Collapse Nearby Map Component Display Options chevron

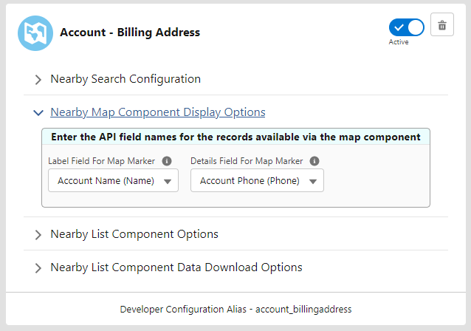pos(38,113)
